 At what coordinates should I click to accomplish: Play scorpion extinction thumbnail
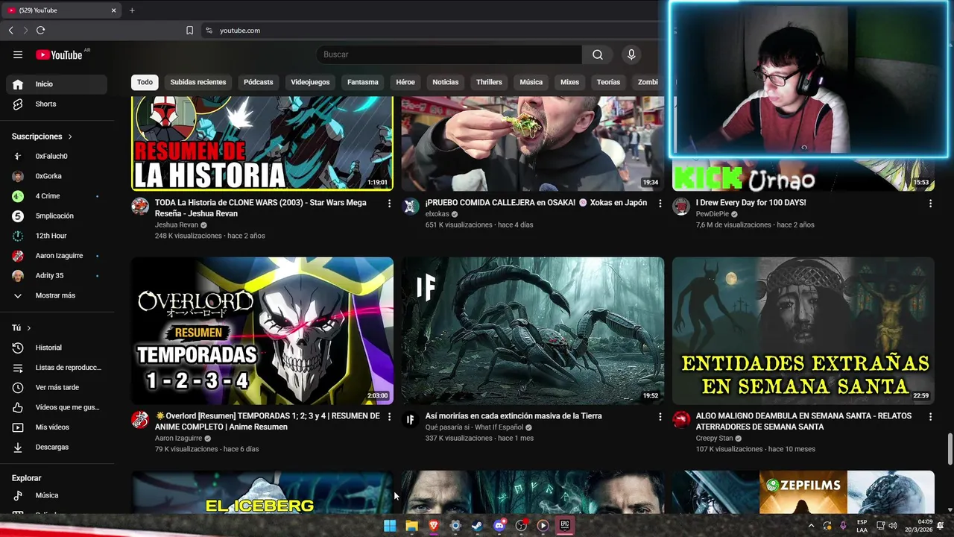point(533,331)
